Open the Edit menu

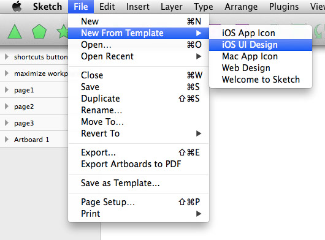coord(107,7)
